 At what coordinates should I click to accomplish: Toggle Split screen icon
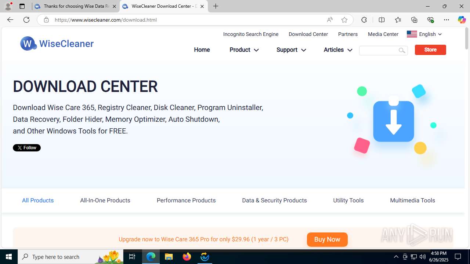382,20
